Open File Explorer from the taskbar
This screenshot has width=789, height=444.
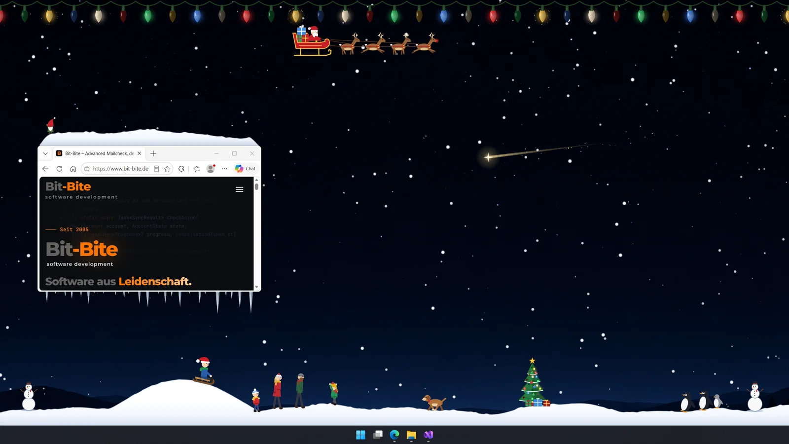(411, 435)
